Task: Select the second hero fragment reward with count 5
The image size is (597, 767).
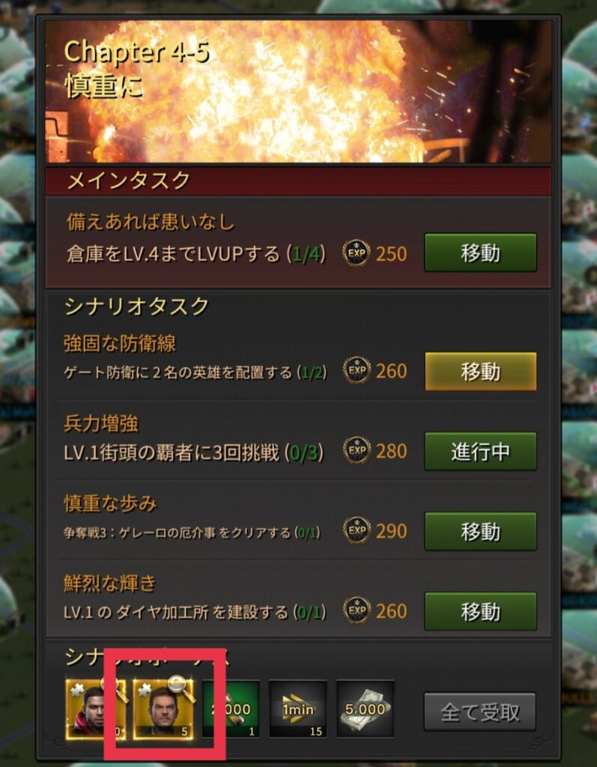Action: [x=163, y=709]
